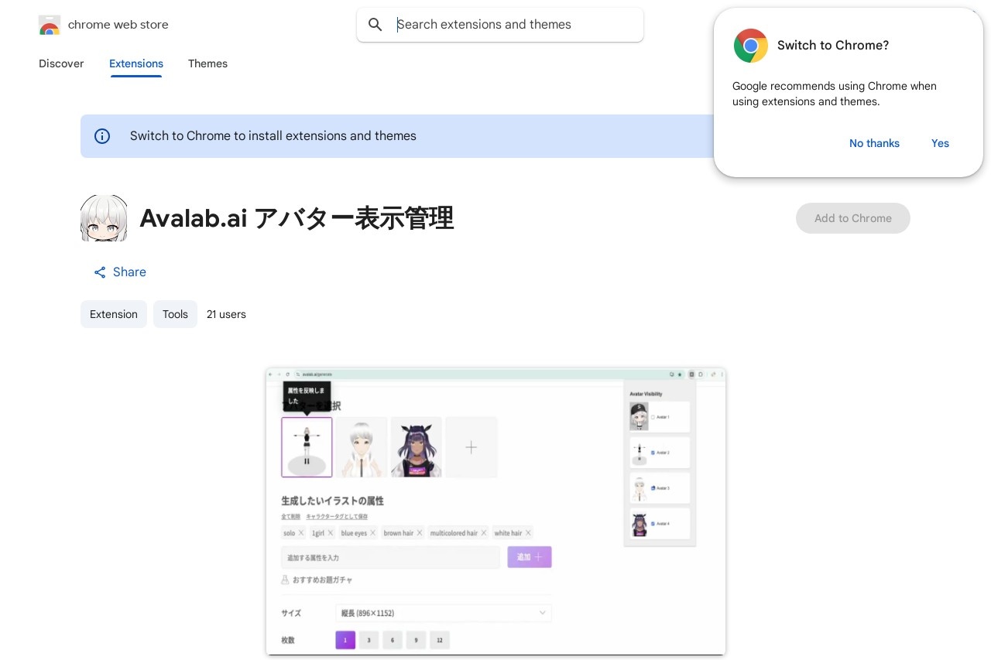Viewport: 991px width, 660px height.
Task: Remove the blue eyes tag via its X
Action: point(372,533)
